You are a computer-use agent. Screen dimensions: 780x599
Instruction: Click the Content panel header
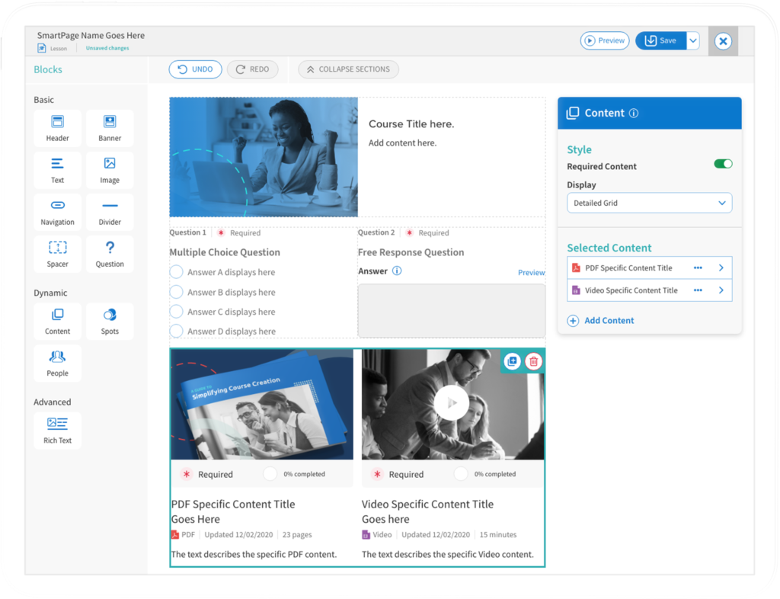click(649, 113)
